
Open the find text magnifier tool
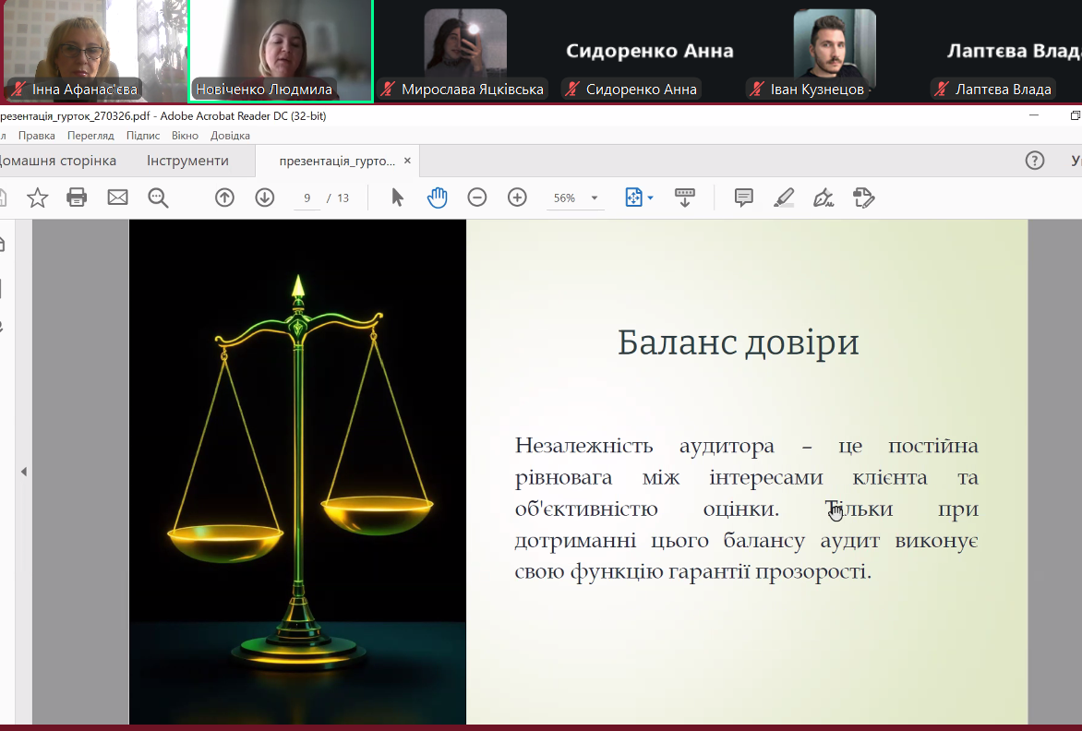point(159,198)
